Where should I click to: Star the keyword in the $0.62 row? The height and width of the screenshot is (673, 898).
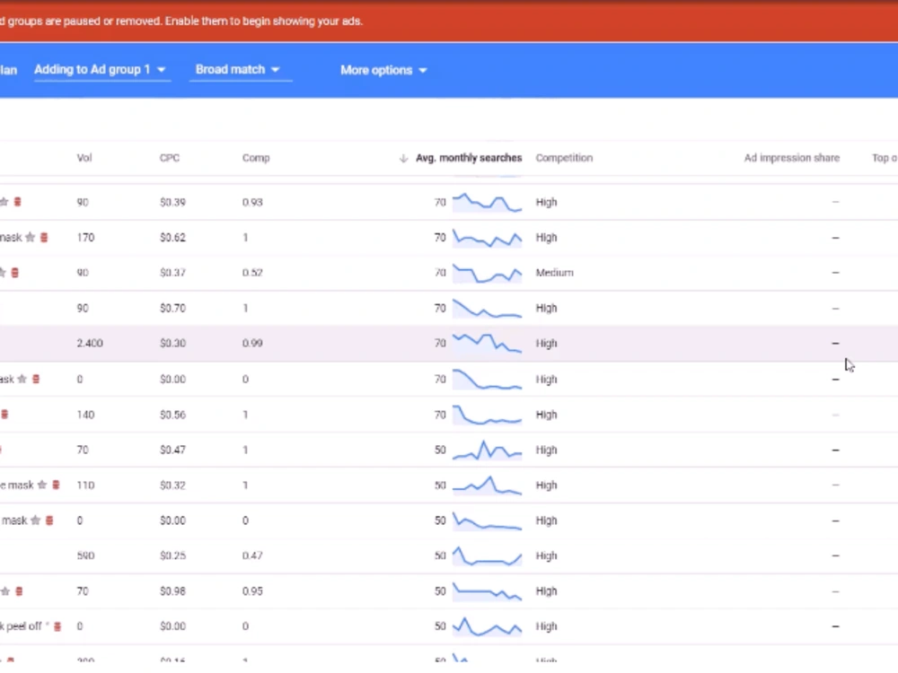31,238
